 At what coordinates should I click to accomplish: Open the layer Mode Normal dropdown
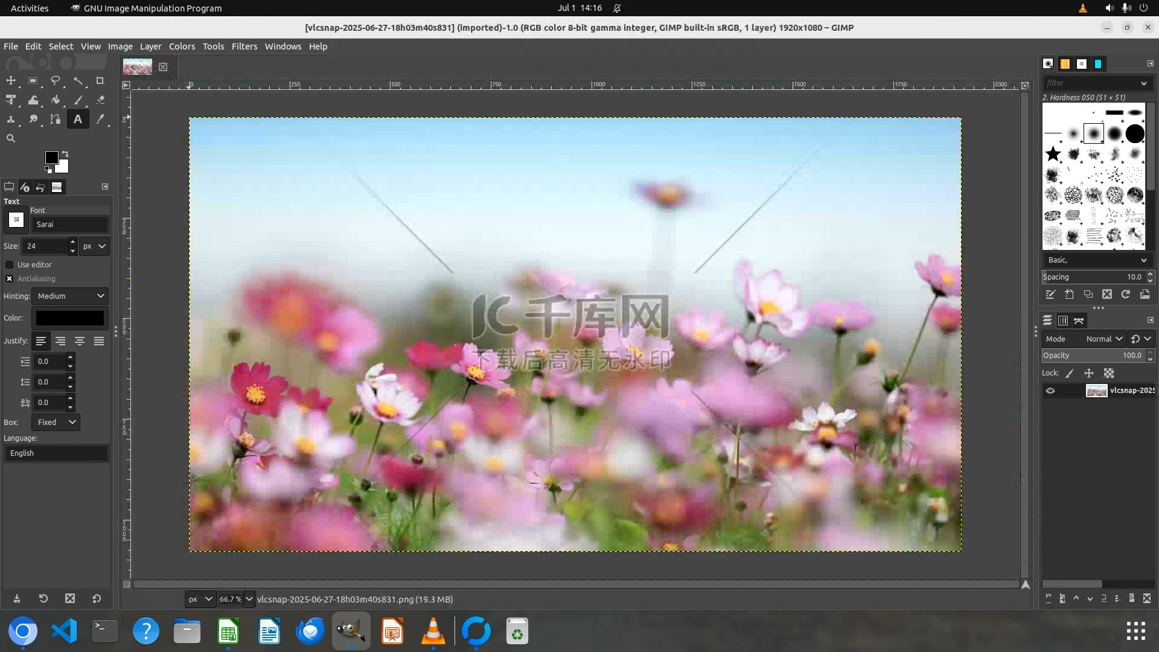pyautogui.click(x=1103, y=339)
